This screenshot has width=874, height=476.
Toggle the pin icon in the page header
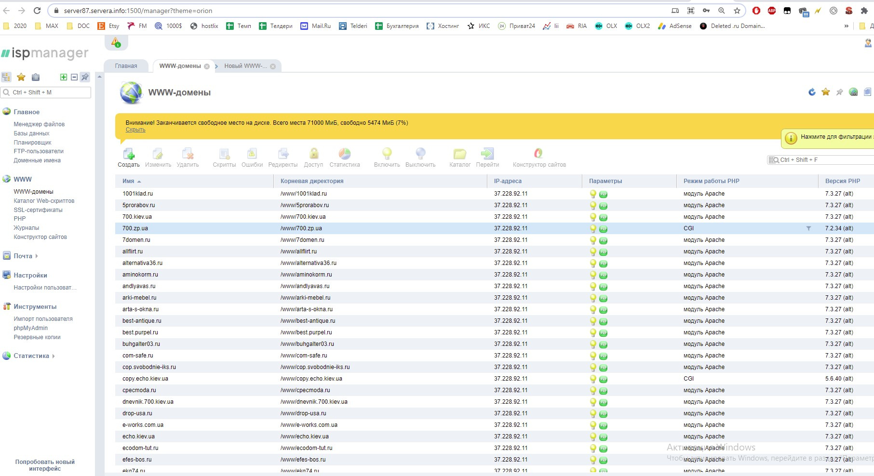pos(839,92)
